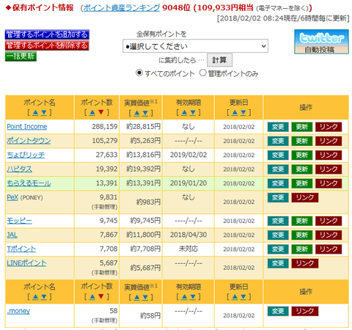Sort actual value descending in lower header
Screen dimensions: 352x330
tap(145, 297)
